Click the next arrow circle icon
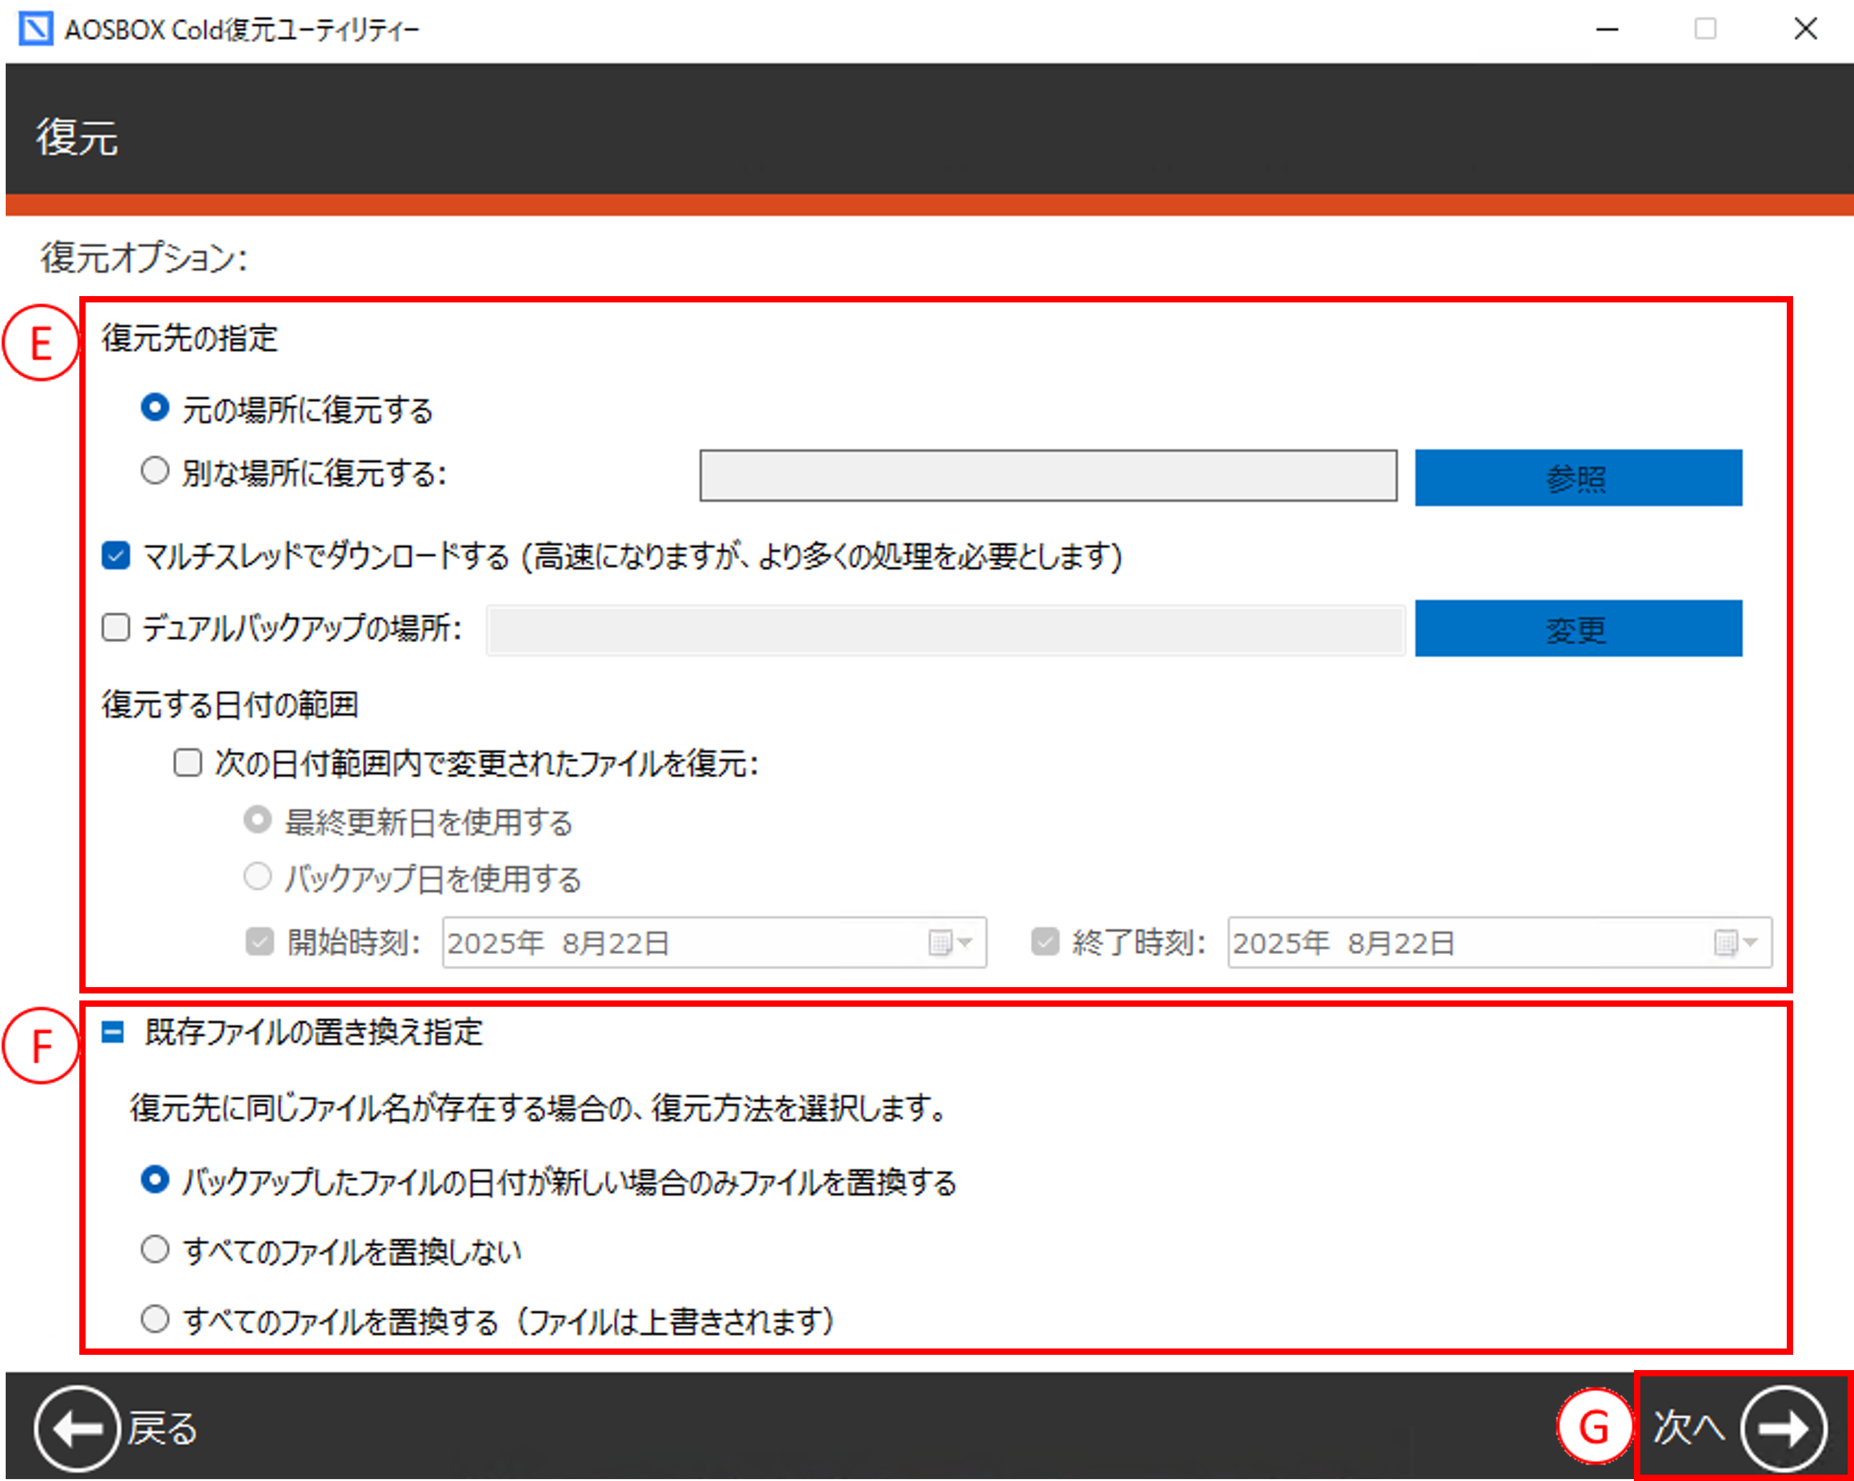1854x1481 pixels. 1784,1428
